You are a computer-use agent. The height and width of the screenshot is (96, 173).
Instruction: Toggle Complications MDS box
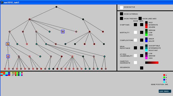[142, 40]
